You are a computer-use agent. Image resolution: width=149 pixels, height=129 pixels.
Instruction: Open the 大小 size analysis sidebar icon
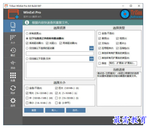[x=13, y=39]
